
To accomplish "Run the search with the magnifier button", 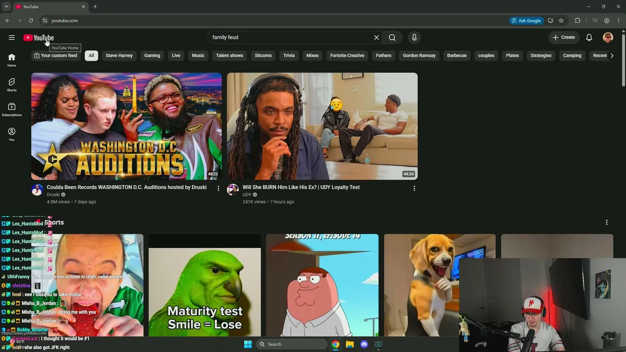I will click(x=392, y=38).
